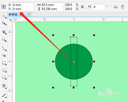Select the Pick tool arrow
The image size is (128, 102).
pyautogui.click(x=4, y=16)
